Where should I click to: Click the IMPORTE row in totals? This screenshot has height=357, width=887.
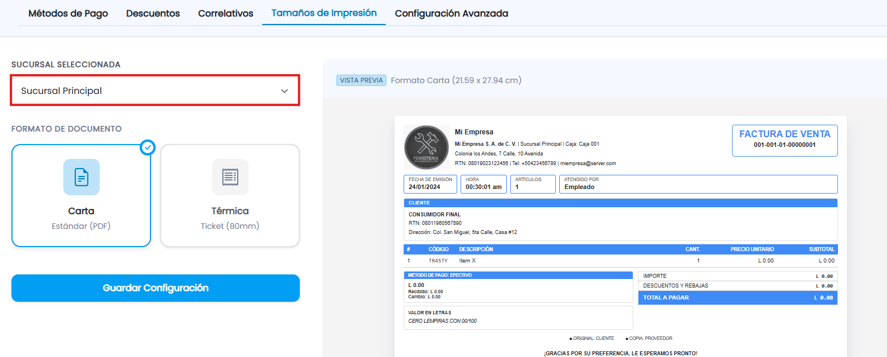pyautogui.click(x=738, y=276)
